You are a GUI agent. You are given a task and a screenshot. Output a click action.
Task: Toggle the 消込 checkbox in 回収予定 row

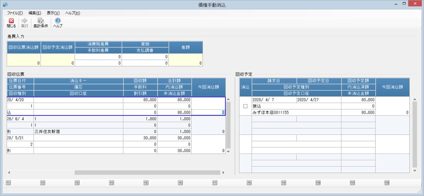click(x=245, y=106)
